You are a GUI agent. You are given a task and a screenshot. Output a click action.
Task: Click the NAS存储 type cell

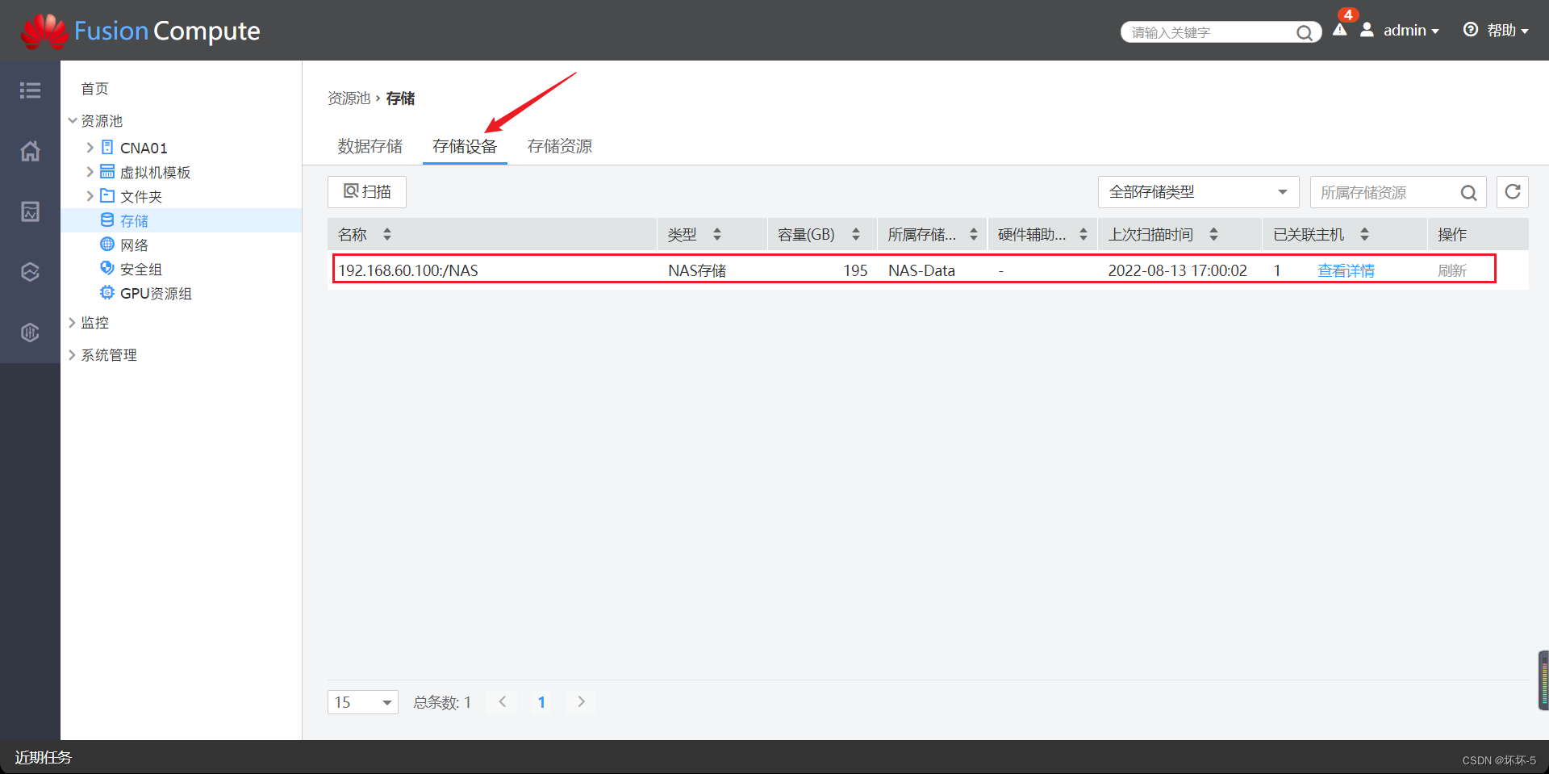coord(697,270)
